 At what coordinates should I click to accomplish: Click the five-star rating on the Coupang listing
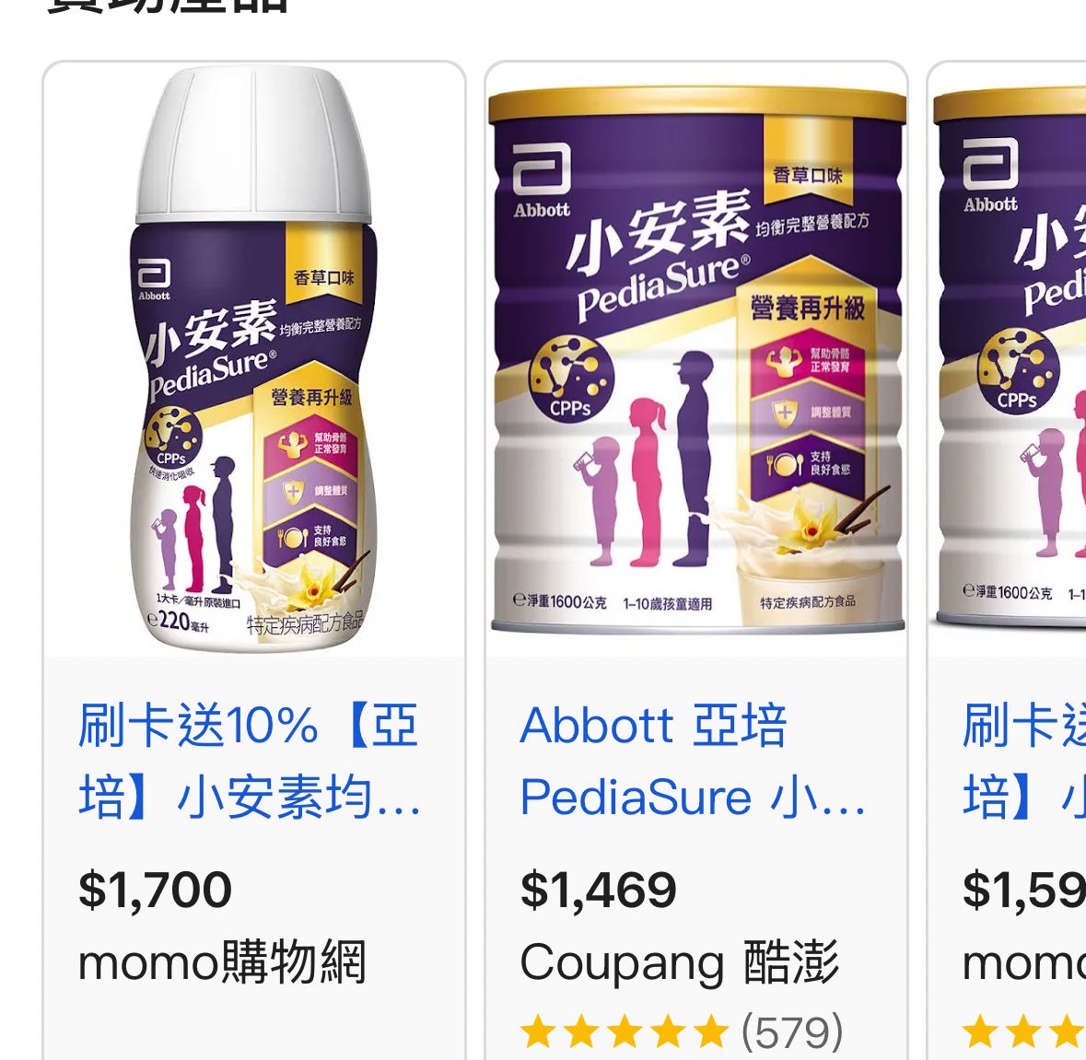pos(625,1032)
